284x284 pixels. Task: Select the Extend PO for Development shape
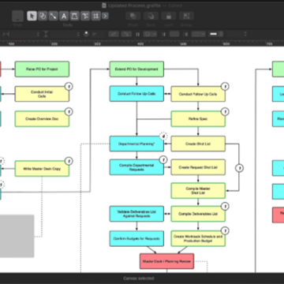coord(136,69)
